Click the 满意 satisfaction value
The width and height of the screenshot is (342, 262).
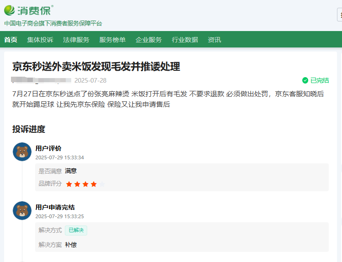coord(71,171)
